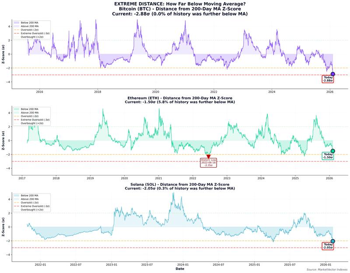Click the Today -2.88σ annotation label

click(x=329, y=79)
